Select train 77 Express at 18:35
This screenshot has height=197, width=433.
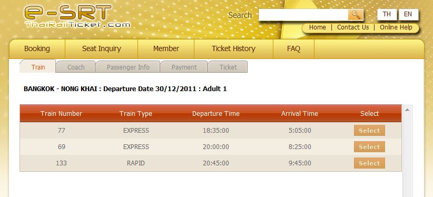pyautogui.click(x=369, y=131)
